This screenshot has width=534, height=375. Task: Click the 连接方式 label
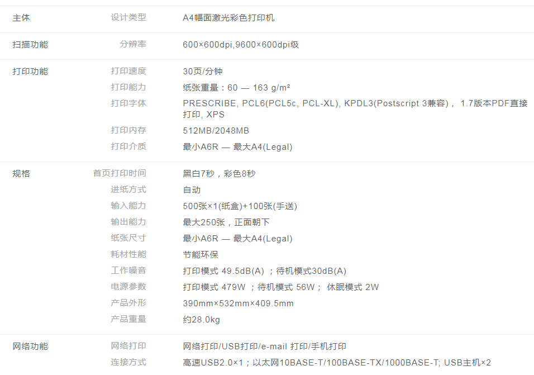(128, 362)
